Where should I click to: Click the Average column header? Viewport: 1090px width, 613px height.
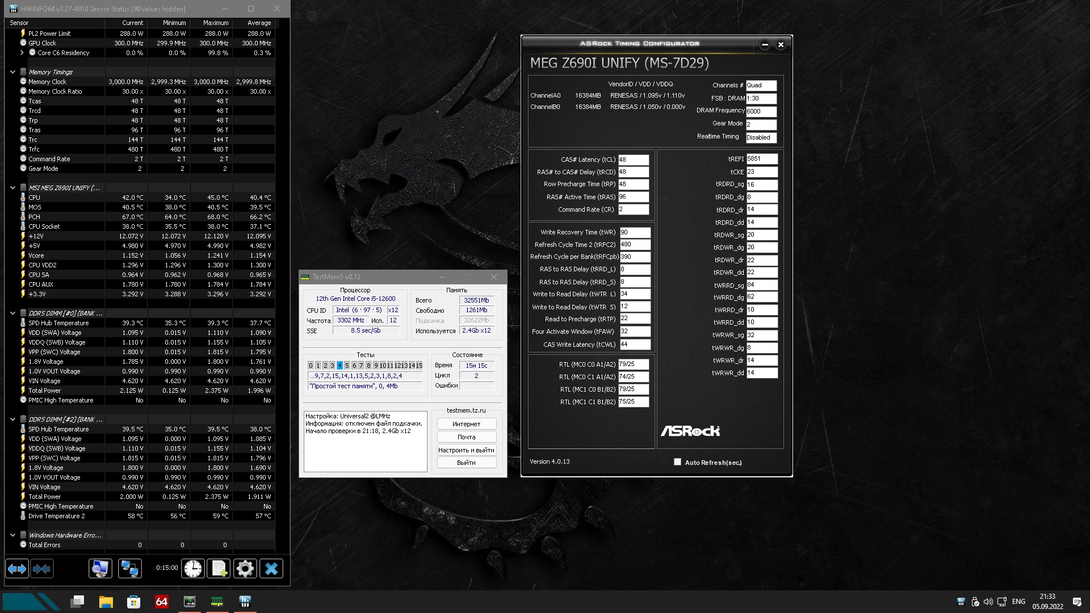259,23
